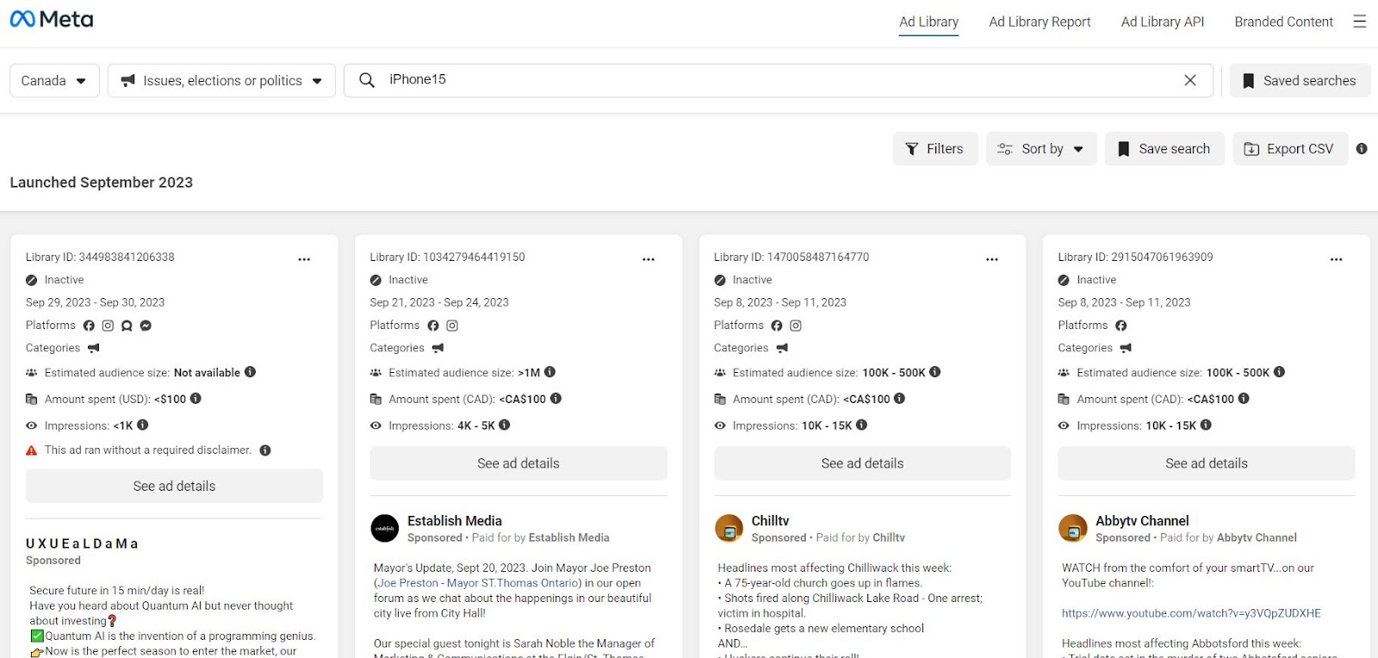Open Issues, elections or politics category dropdown
Image resolution: width=1378 pixels, height=658 pixels.
[221, 81]
